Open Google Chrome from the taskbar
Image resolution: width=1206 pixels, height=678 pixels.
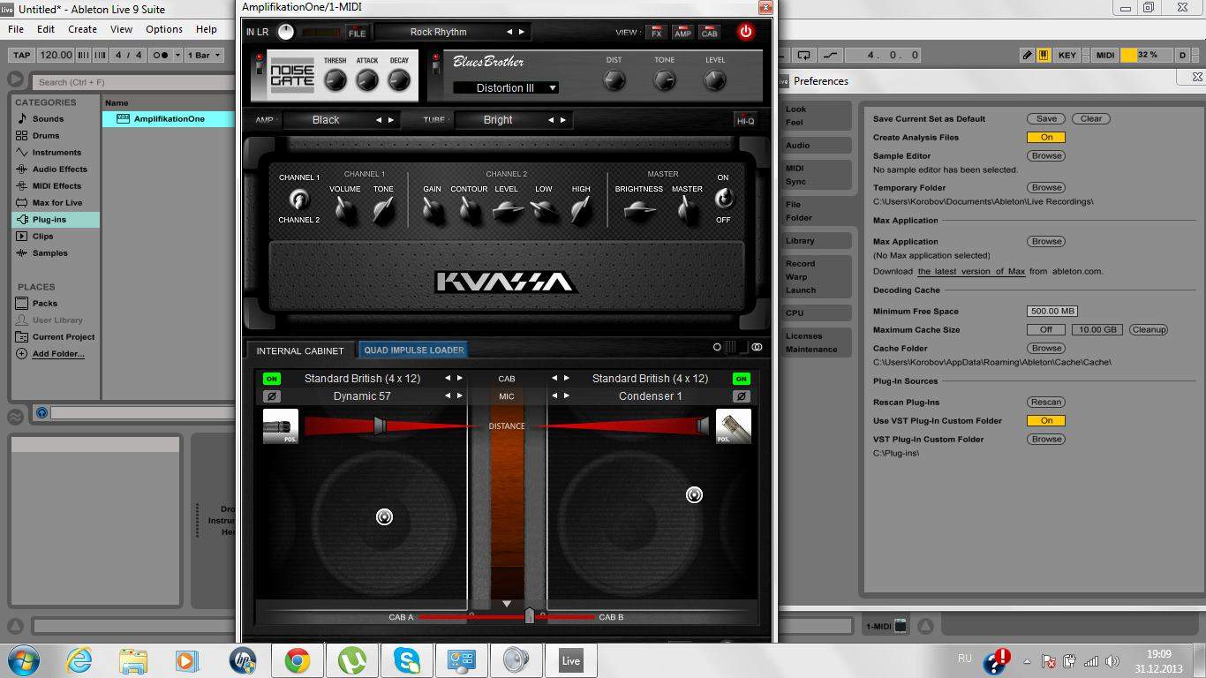[297, 660]
